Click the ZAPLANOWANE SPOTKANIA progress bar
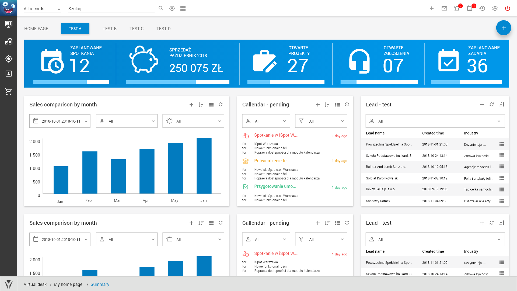Screen dimensions: 517x291 [x=71, y=82]
